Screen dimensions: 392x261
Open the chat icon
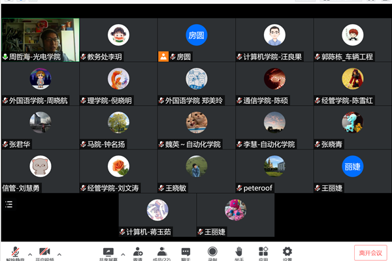[x=186, y=252]
